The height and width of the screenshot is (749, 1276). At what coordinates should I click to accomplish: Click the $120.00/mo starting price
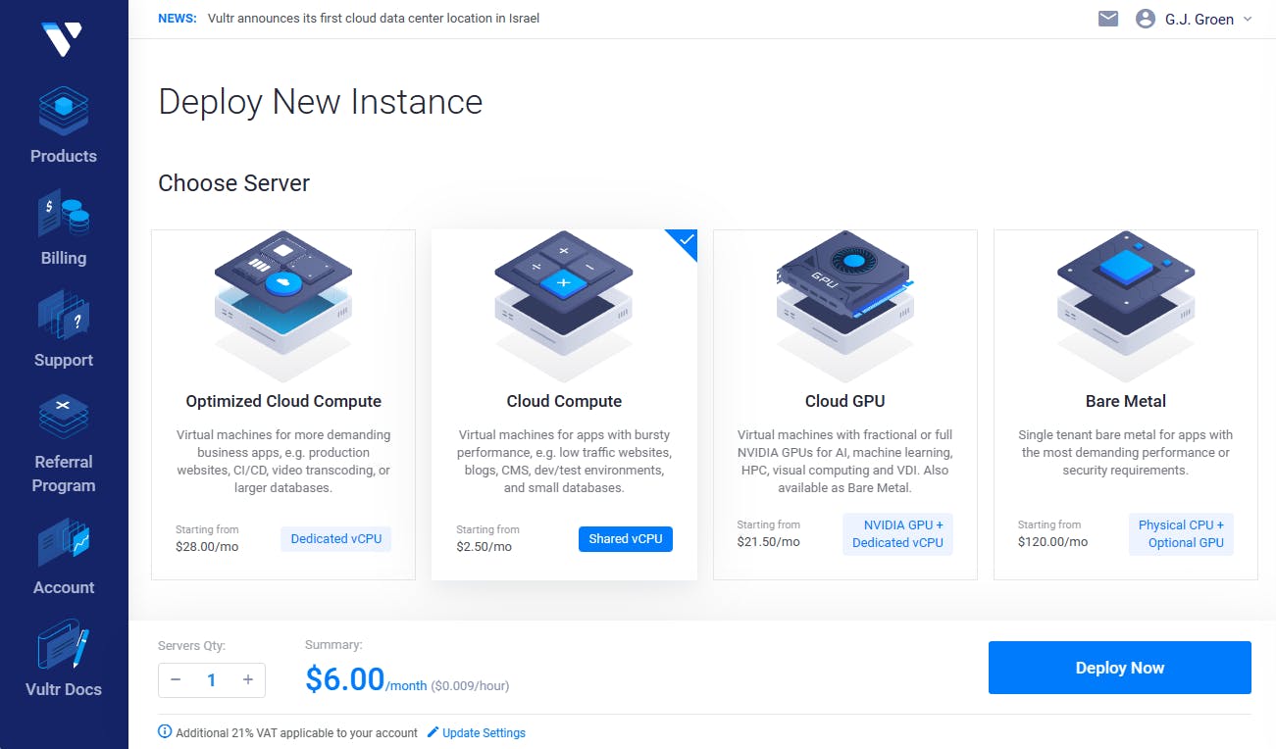tap(1053, 541)
